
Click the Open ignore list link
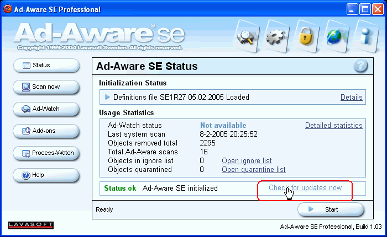click(x=247, y=161)
